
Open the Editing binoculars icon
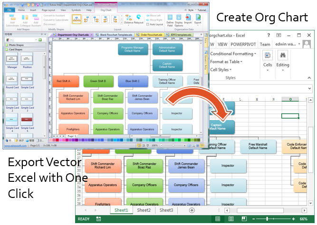tap(283, 55)
